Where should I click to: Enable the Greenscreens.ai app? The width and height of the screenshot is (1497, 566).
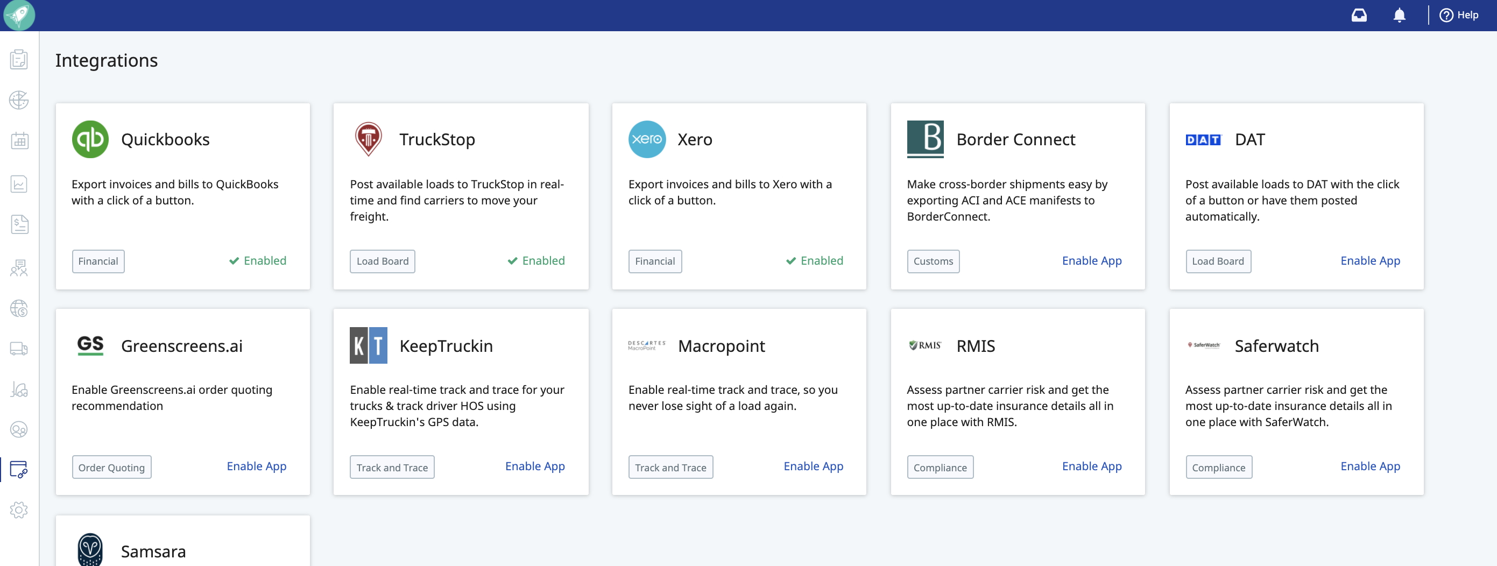[x=256, y=466]
